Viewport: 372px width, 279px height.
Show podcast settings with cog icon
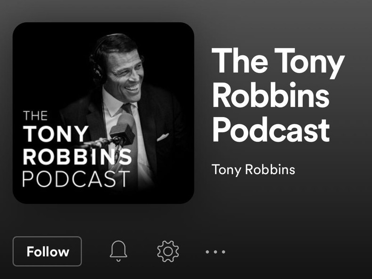pyautogui.click(x=168, y=251)
